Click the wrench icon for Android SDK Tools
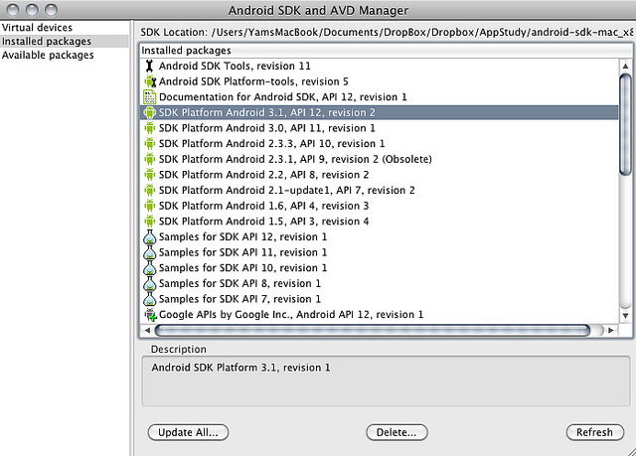636x456 pixels. tap(150, 66)
